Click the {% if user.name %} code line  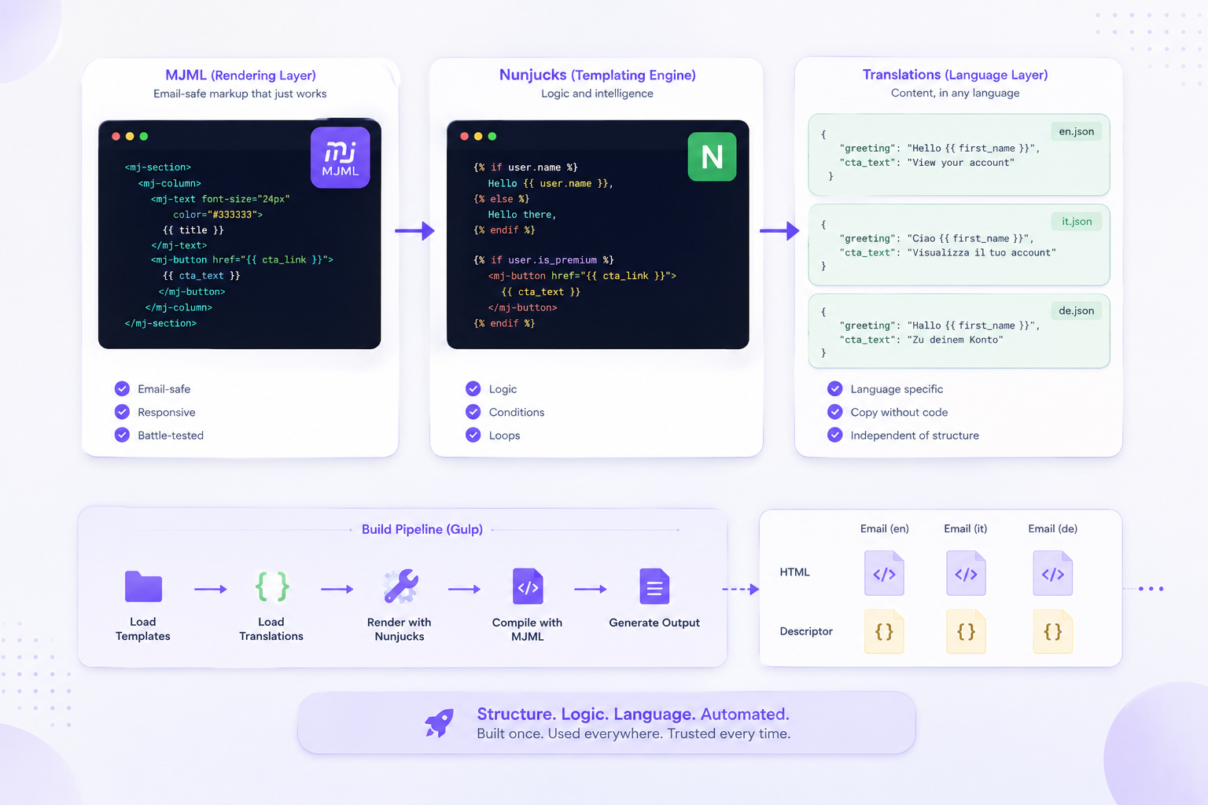point(525,167)
